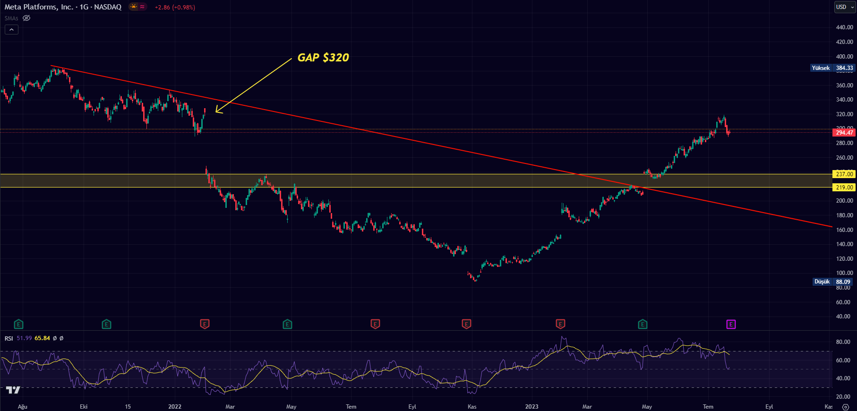Click the RSI value 51.99
This screenshot has width=857, height=411.
(24, 338)
